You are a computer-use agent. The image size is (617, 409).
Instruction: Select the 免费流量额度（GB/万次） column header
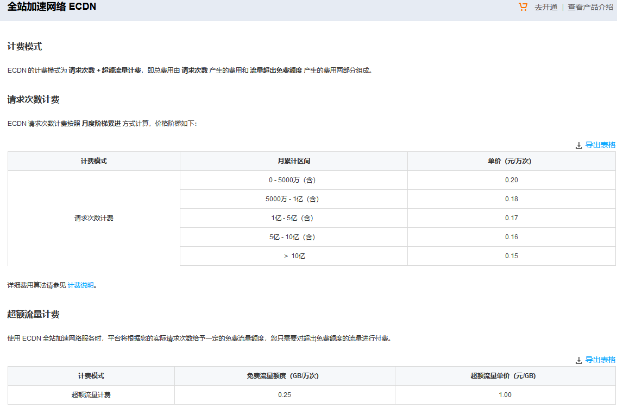285,376
